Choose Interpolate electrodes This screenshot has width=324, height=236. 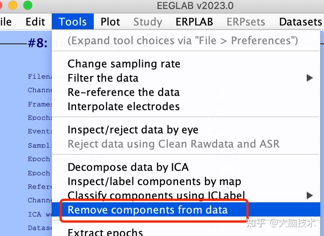click(x=123, y=106)
